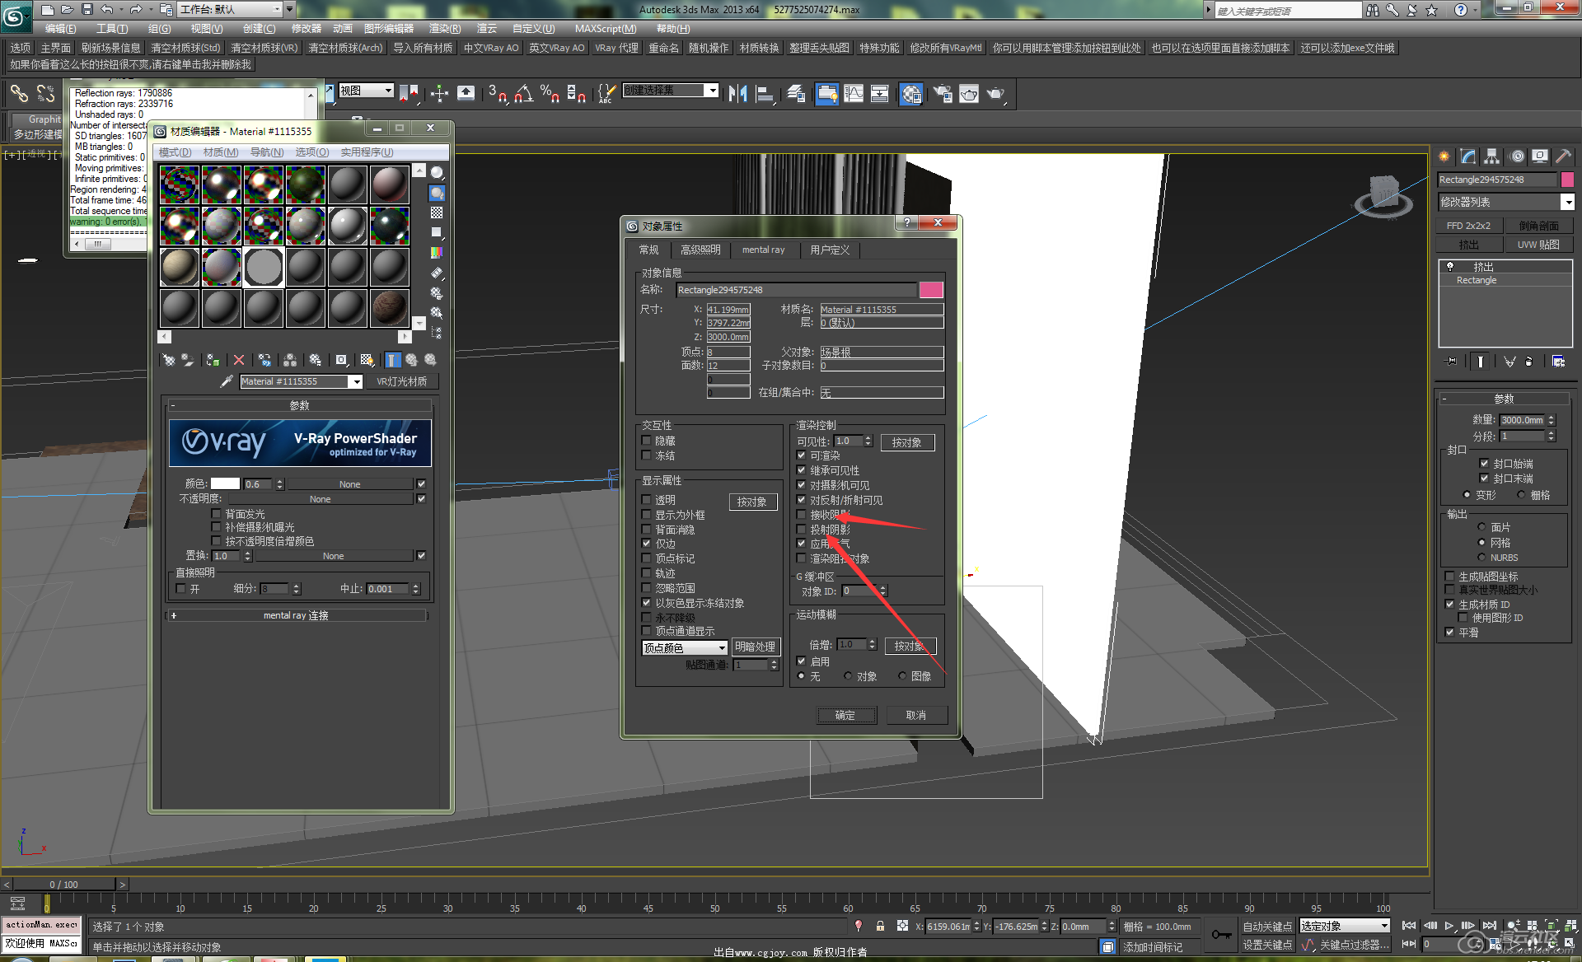Screen dimensions: 1582x962
Task: Click the 取消 button
Action: click(x=916, y=715)
